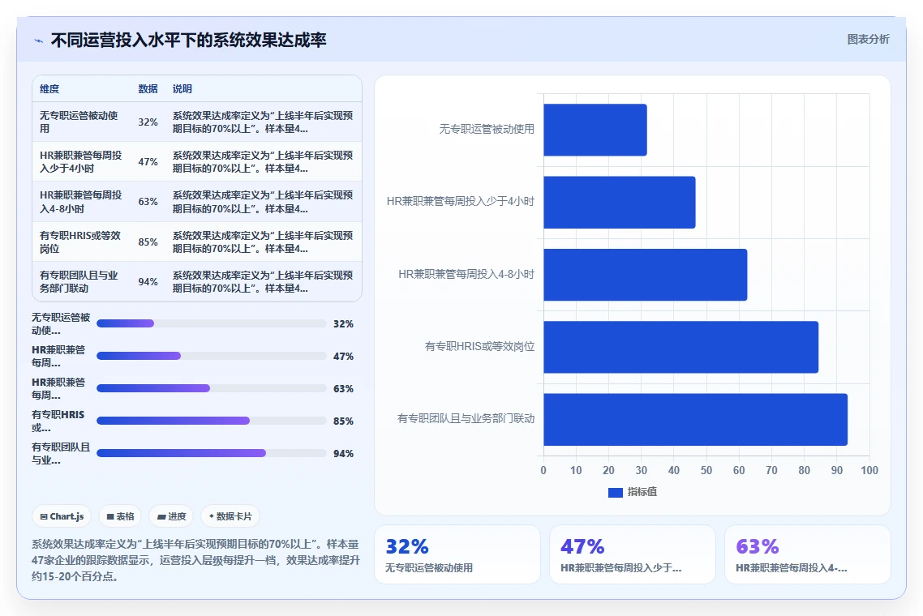Click the 47% value in the table
Viewport: 923px width, 616px height.
[x=148, y=162]
